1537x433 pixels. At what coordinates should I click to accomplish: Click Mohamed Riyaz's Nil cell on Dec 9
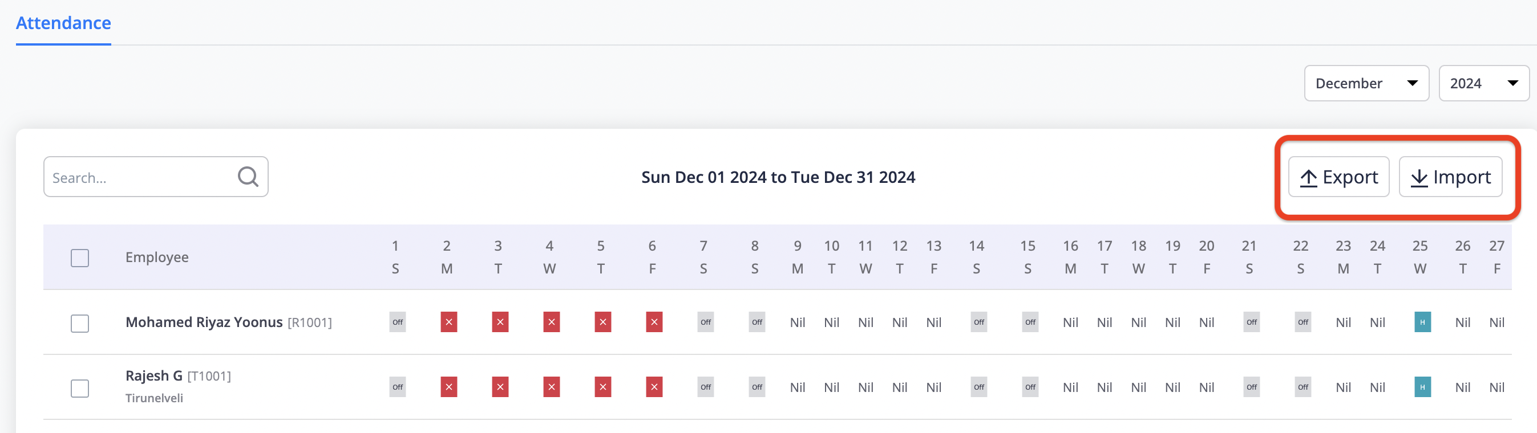pos(797,322)
